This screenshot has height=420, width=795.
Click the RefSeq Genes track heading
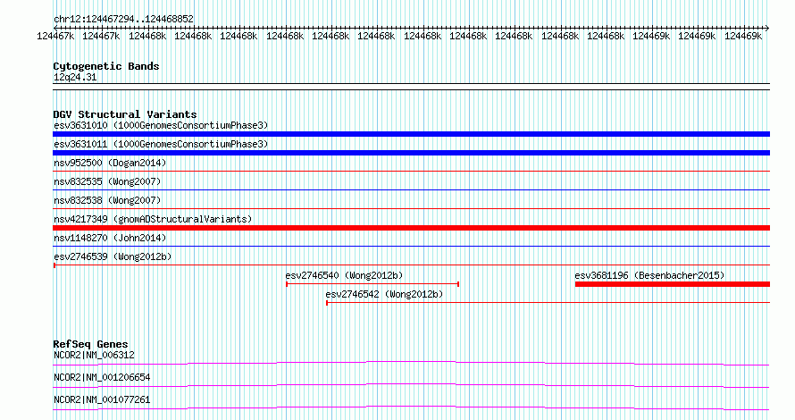coord(90,344)
